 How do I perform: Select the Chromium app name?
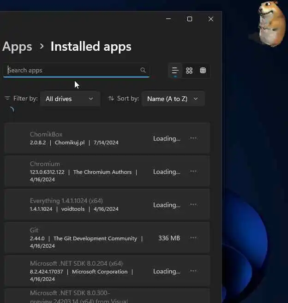click(x=45, y=164)
